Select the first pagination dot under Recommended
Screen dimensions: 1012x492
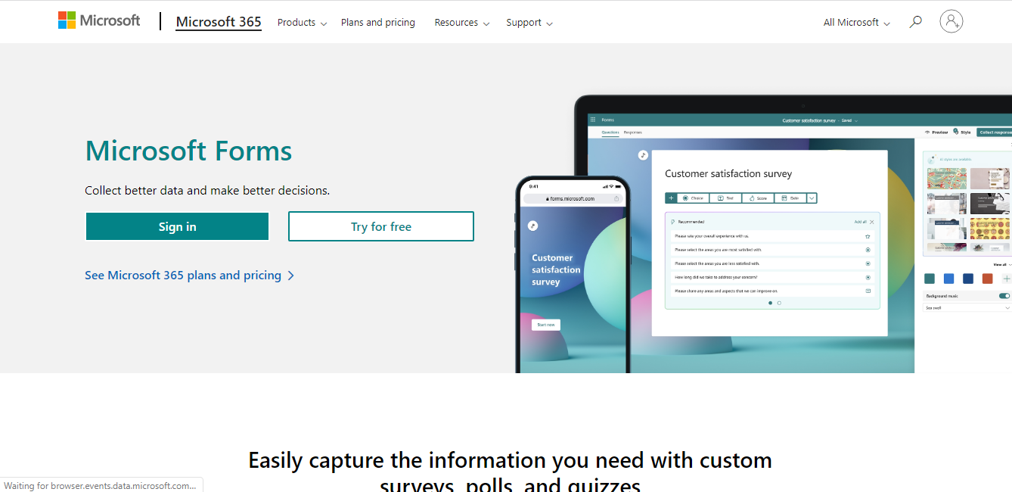(770, 303)
